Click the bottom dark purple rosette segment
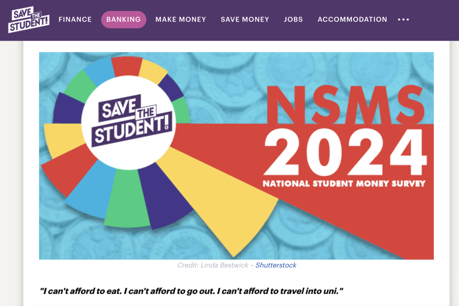The image size is (459, 306). pyautogui.click(x=164, y=195)
